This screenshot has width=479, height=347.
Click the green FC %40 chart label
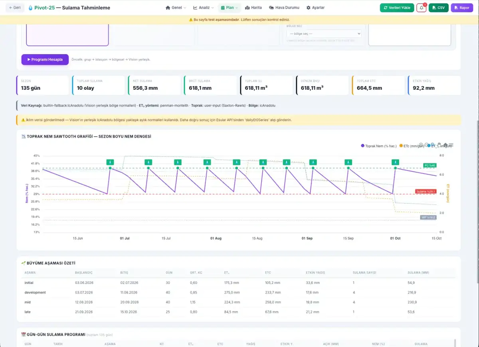click(x=430, y=165)
